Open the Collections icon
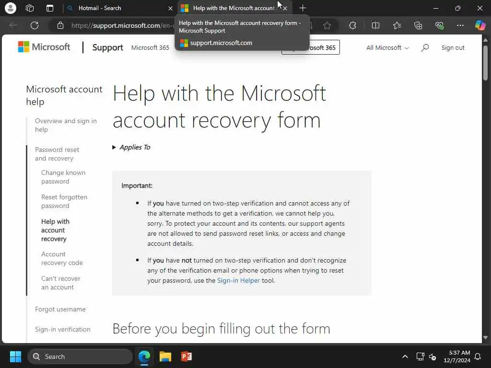 pyautogui.click(x=418, y=25)
